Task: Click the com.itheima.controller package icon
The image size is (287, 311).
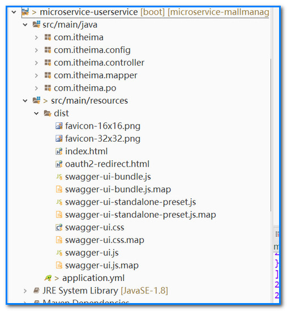Action: click(48, 62)
